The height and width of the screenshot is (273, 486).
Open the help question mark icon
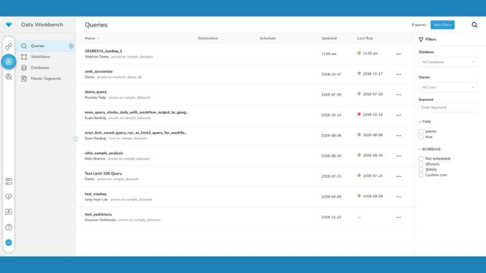(9, 227)
